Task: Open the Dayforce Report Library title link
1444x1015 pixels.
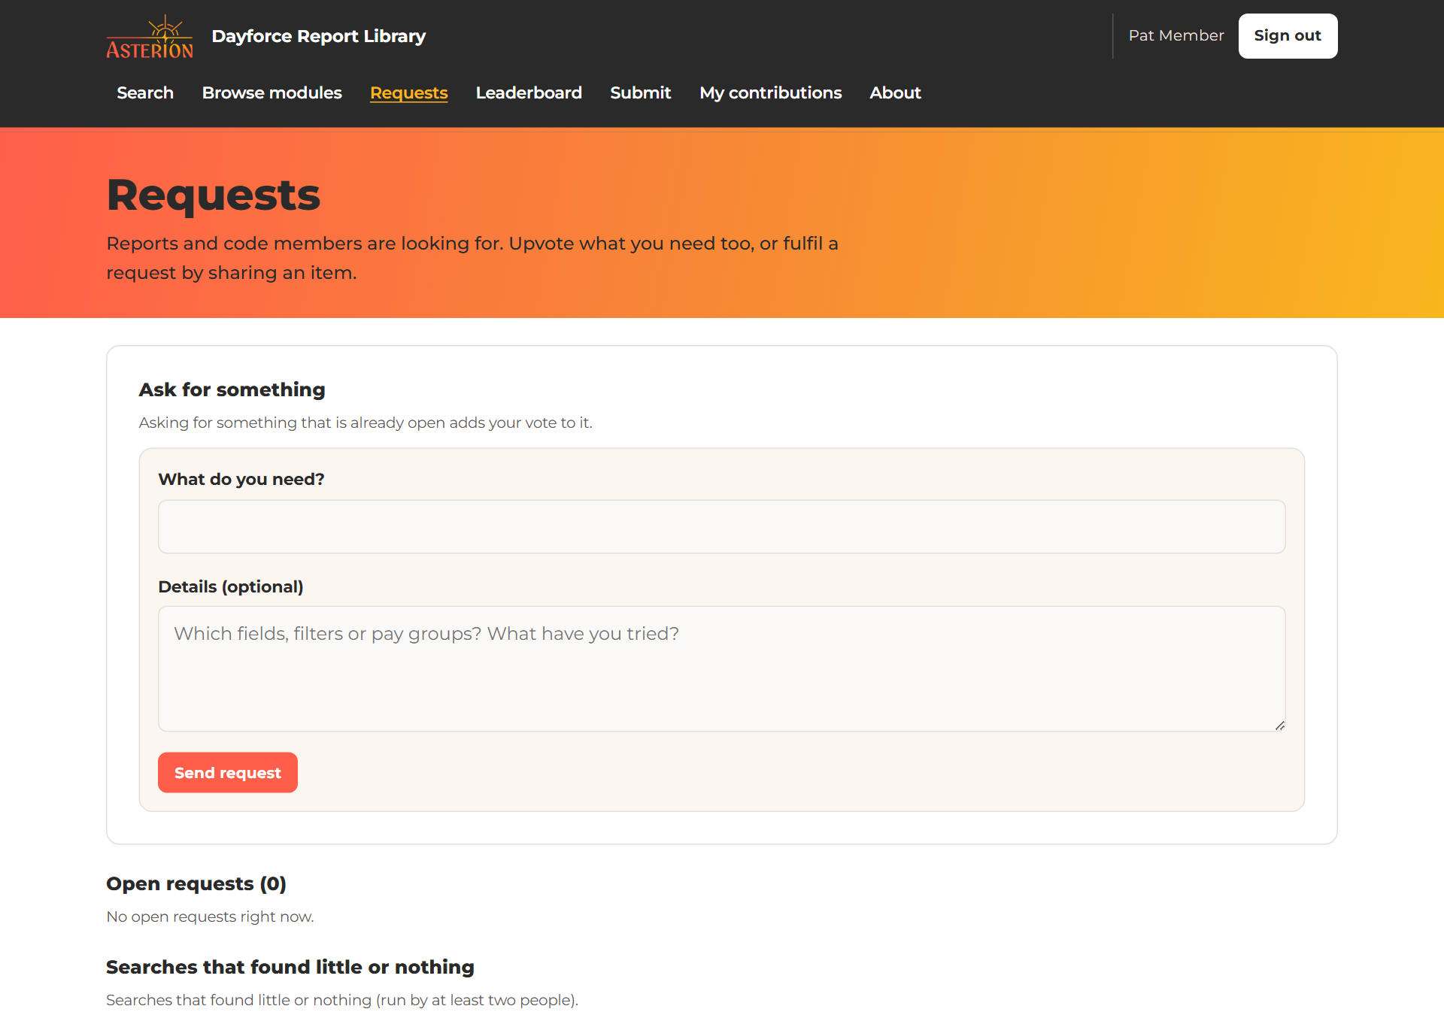Action: [318, 36]
